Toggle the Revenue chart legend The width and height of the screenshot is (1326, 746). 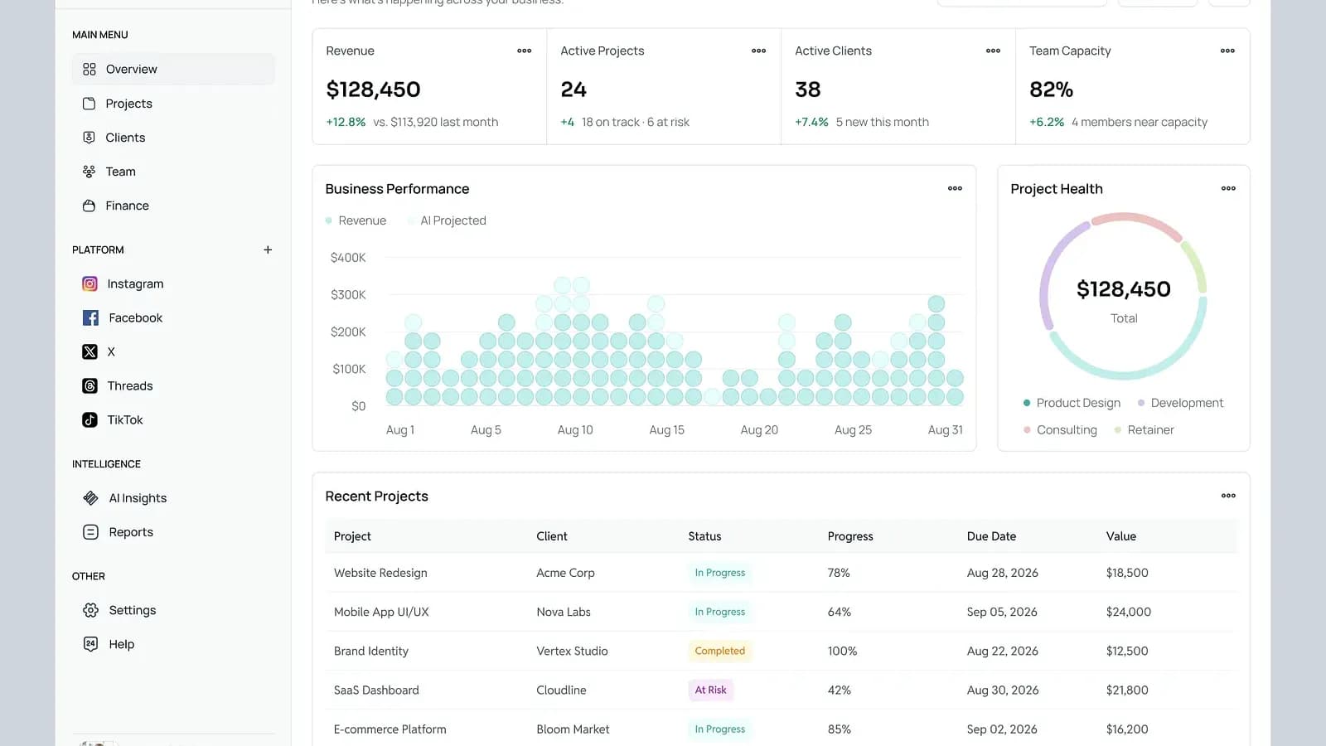point(356,220)
